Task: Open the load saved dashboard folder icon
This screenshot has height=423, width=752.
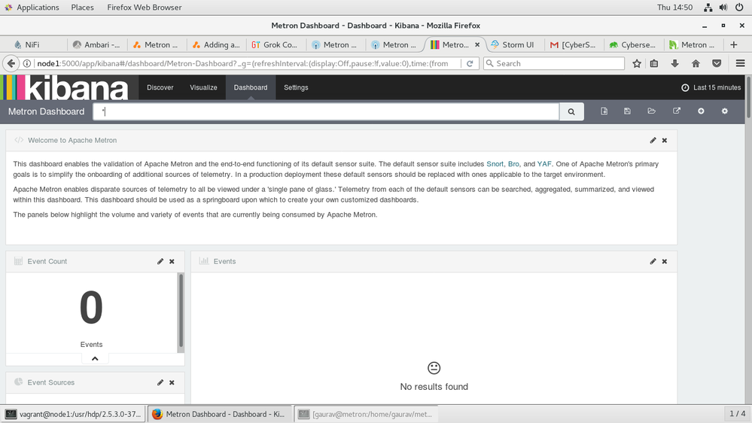Action: 651,111
